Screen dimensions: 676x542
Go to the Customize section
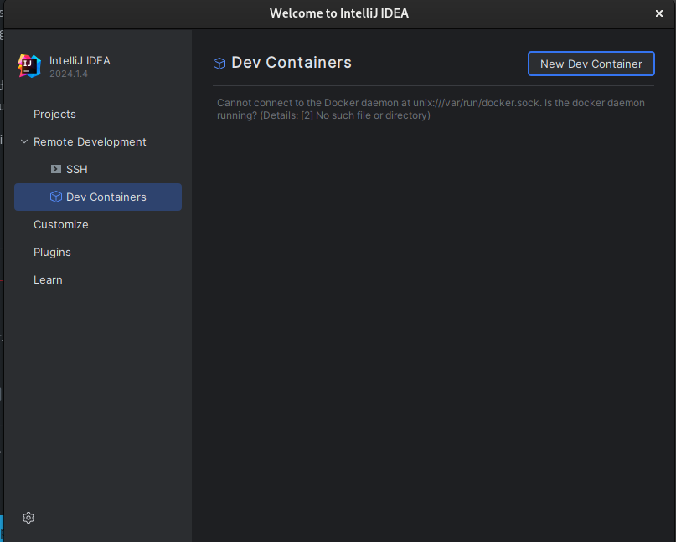click(60, 224)
